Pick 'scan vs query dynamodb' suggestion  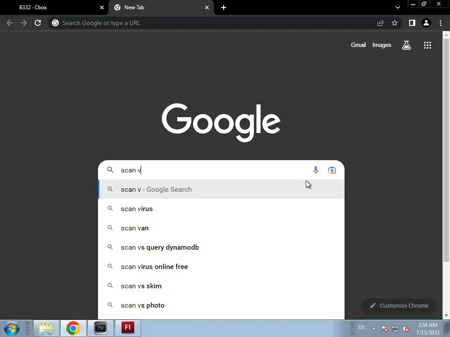(221, 247)
